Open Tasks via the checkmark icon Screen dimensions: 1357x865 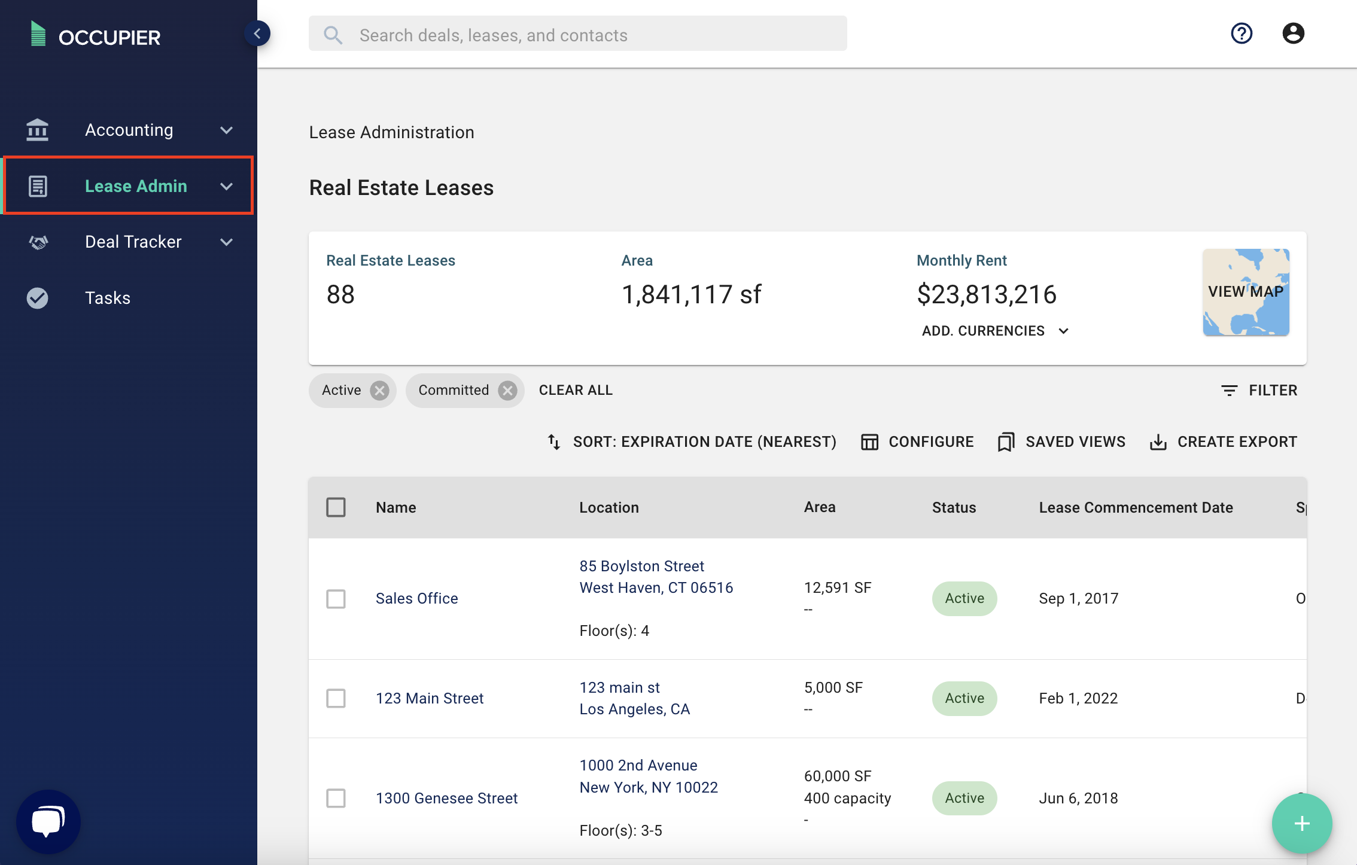(x=37, y=297)
